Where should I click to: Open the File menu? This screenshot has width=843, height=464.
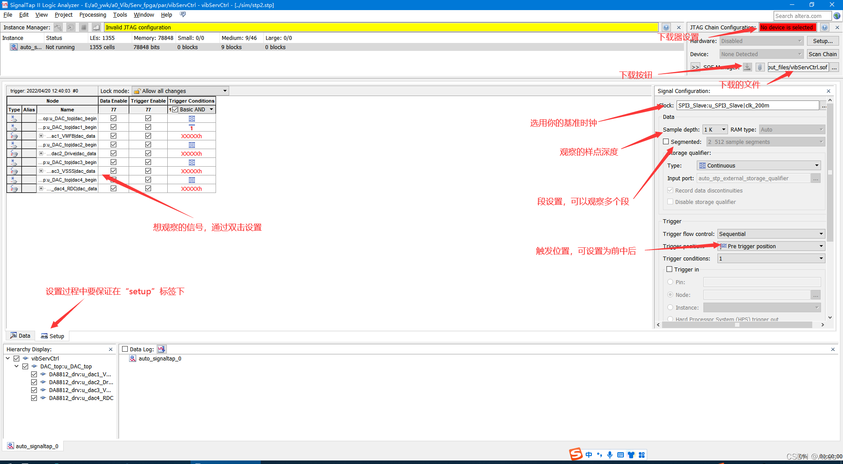(x=7, y=14)
